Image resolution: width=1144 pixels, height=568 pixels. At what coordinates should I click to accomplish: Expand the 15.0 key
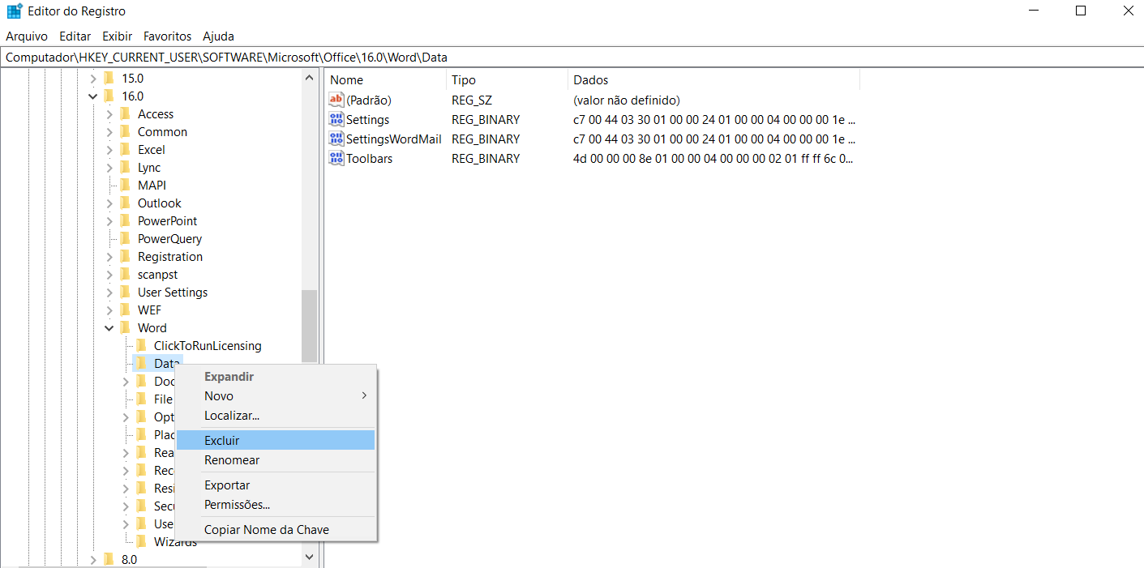click(93, 79)
